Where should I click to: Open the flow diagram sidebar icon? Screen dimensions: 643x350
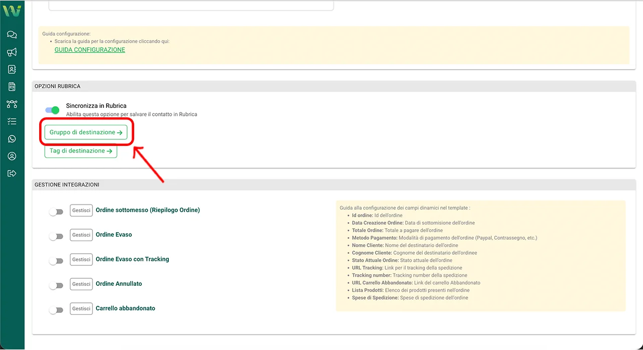pos(12,104)
